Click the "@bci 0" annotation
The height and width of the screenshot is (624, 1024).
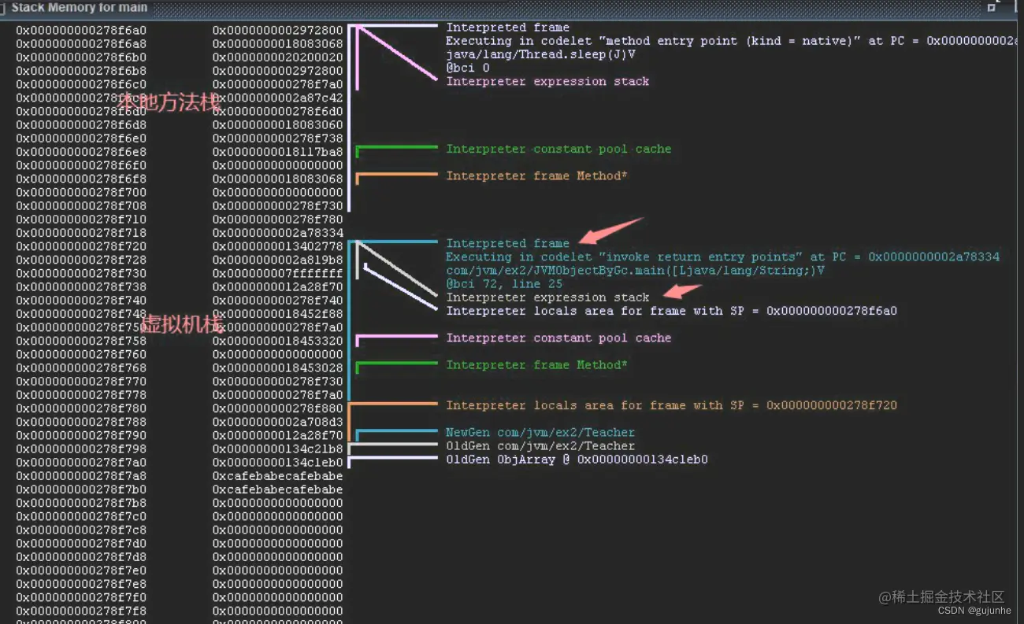coord(468,68)
